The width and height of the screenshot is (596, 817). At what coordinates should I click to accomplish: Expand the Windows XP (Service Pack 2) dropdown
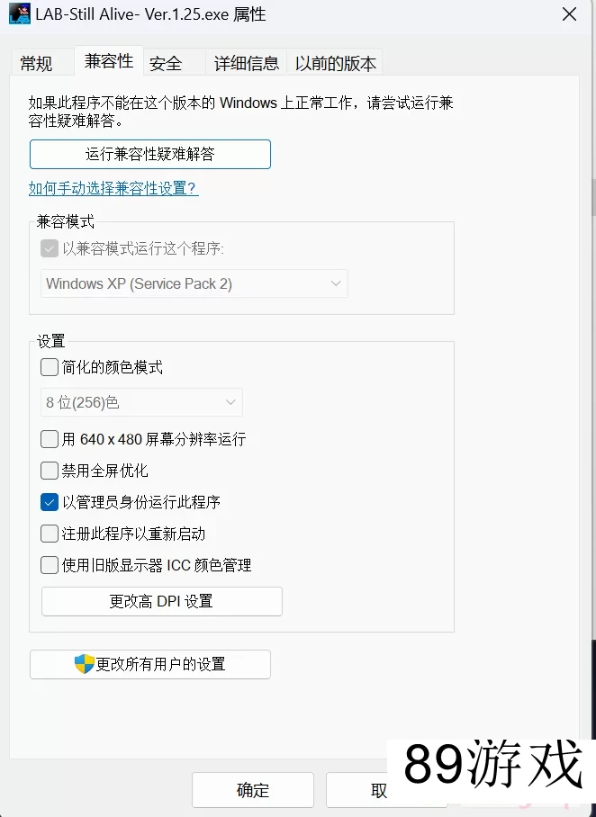point(194,283)
